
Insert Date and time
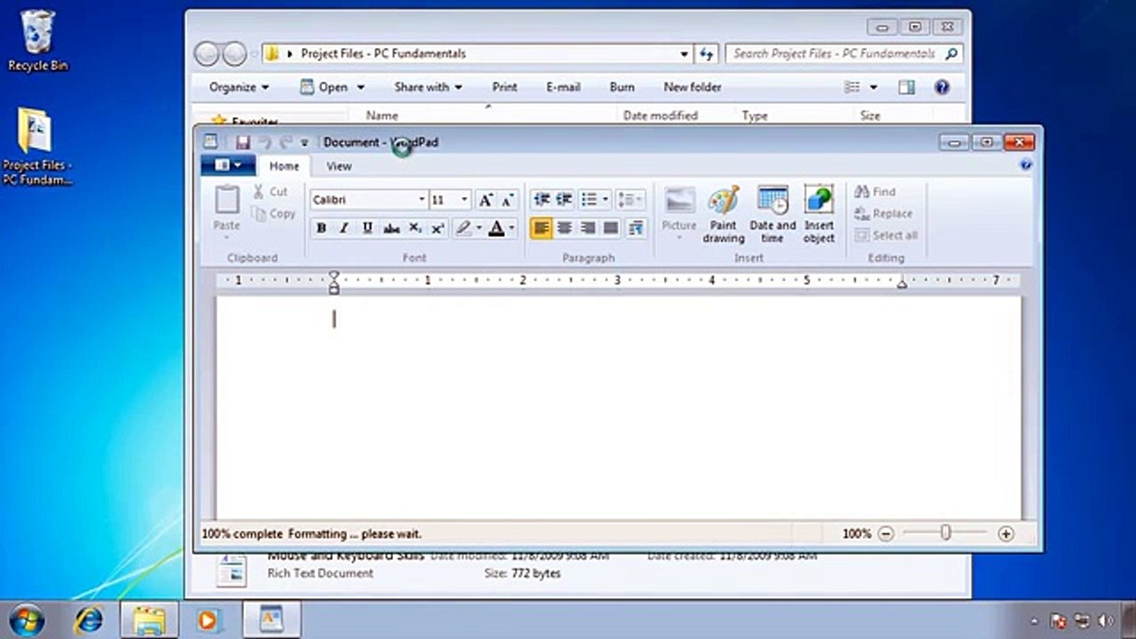[x=773, y=214]
